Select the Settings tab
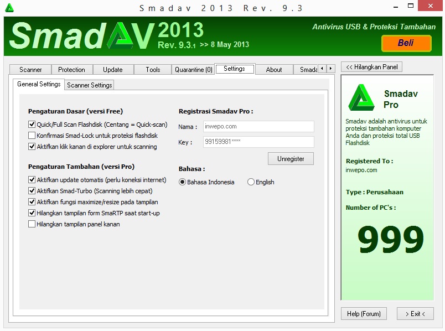This screenshot has height=331, width=445. [235, 69]
